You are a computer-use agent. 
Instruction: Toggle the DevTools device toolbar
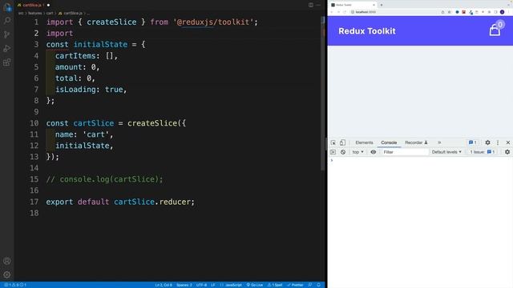pyautogui.click(x=342, y=142)
